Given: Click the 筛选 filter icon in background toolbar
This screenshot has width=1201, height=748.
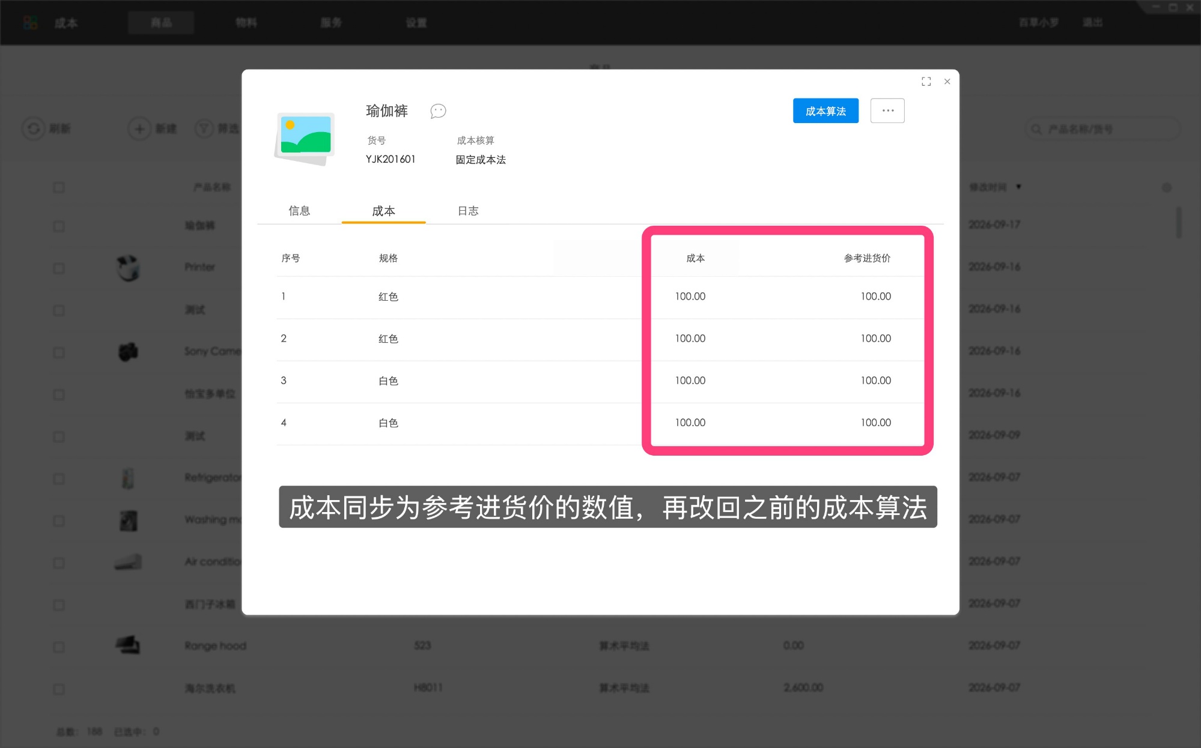Looking at the screenshot, I should [x=204, y=128].
